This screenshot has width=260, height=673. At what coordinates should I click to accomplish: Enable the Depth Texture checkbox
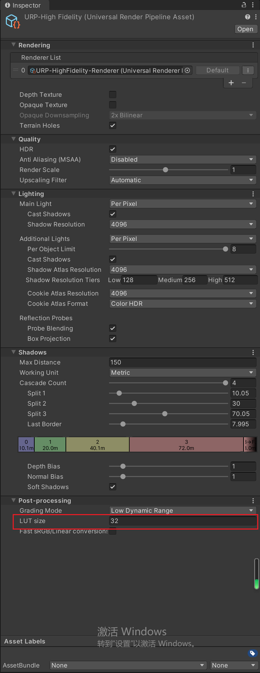113,95
